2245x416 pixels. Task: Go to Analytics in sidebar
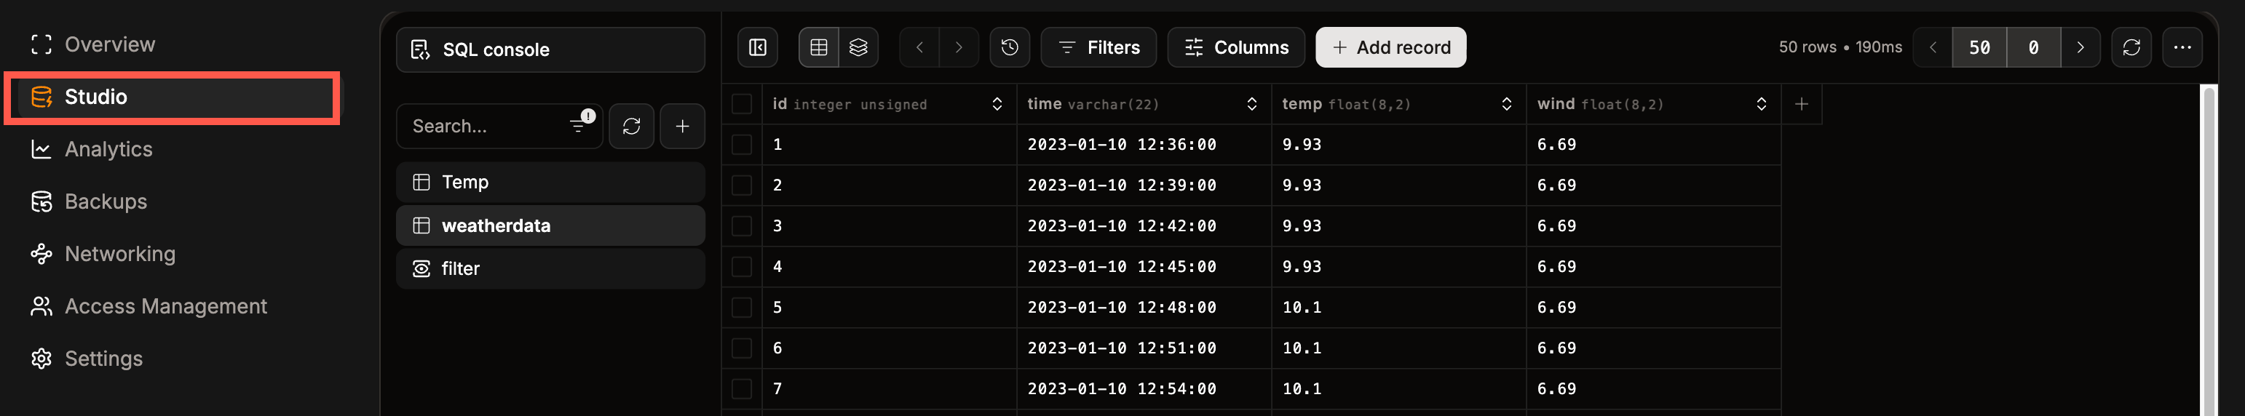tap(91, 150)
